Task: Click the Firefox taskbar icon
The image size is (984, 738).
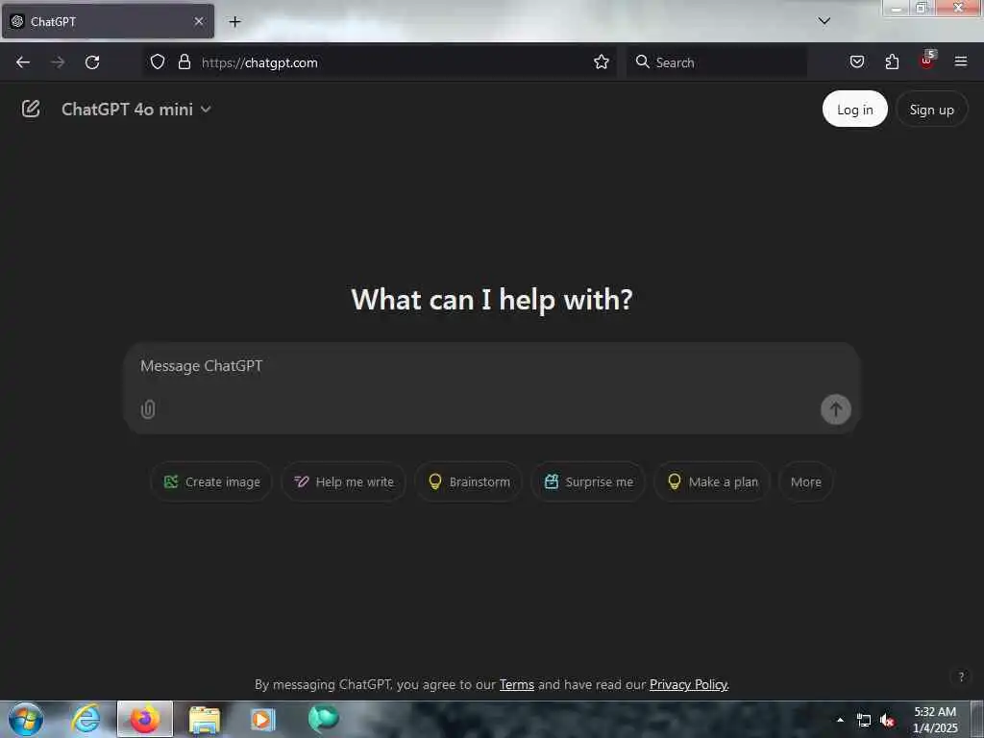Action: pyautogui.click(x=145, y=719)
